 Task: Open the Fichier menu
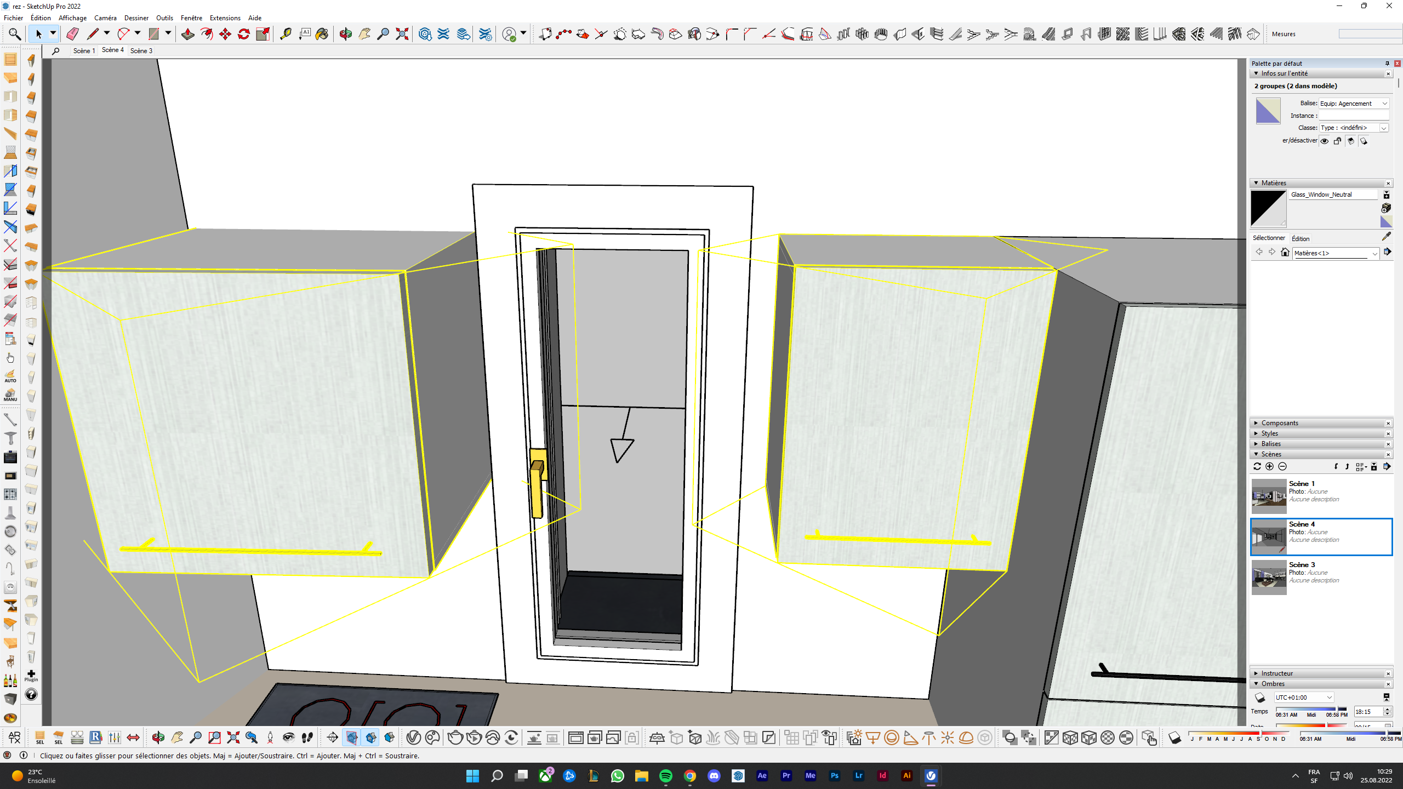click(14, 18)
